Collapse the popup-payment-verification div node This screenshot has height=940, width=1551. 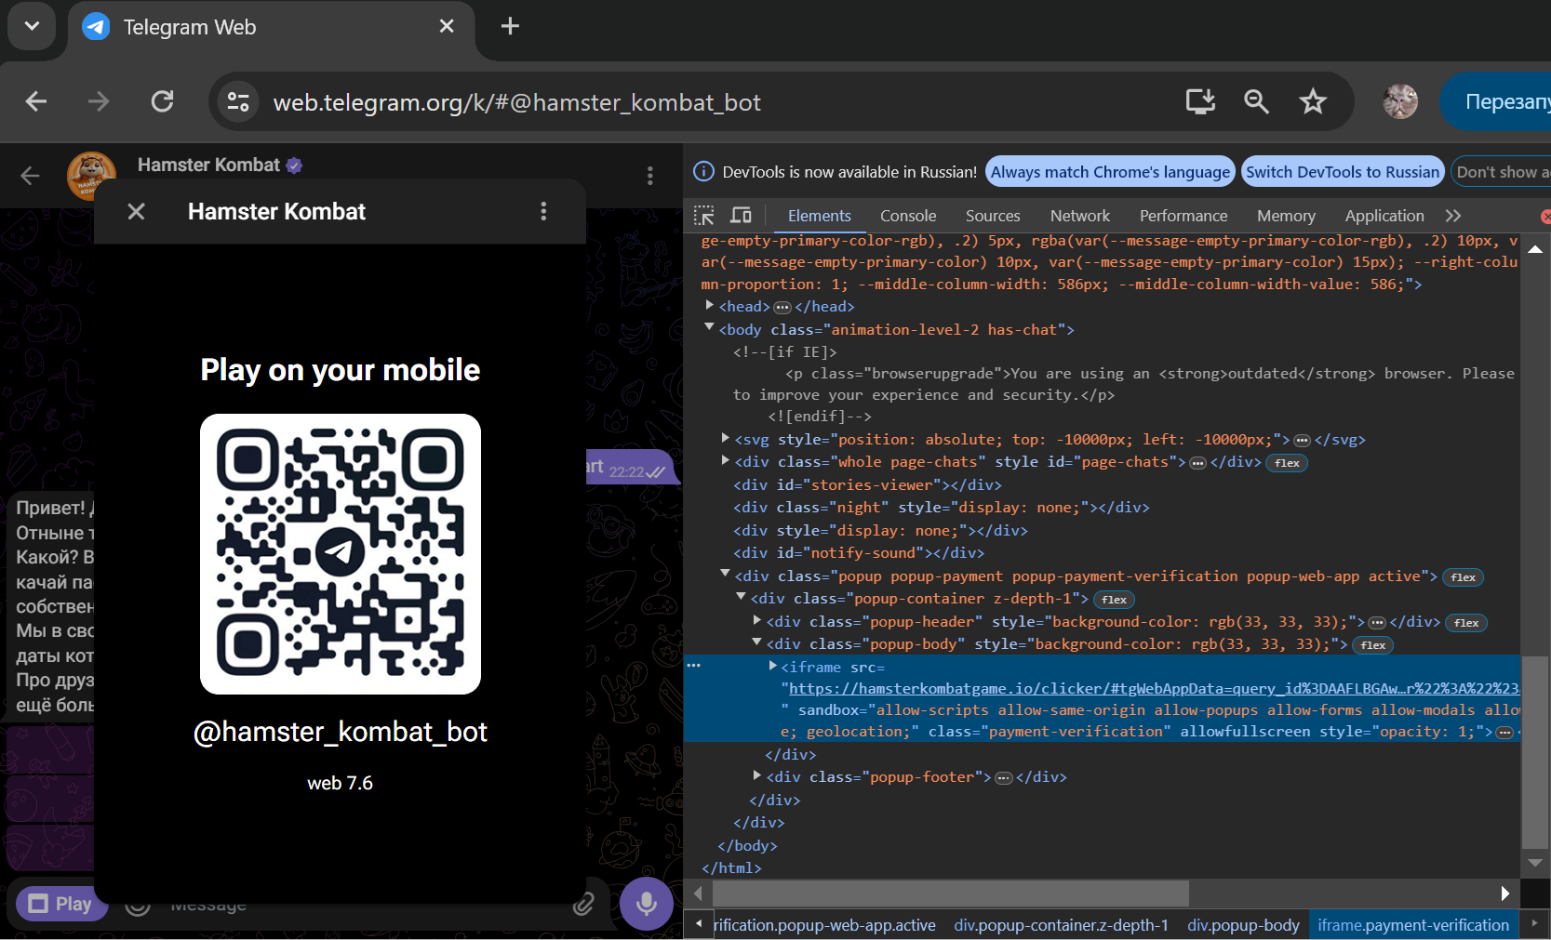726,574
